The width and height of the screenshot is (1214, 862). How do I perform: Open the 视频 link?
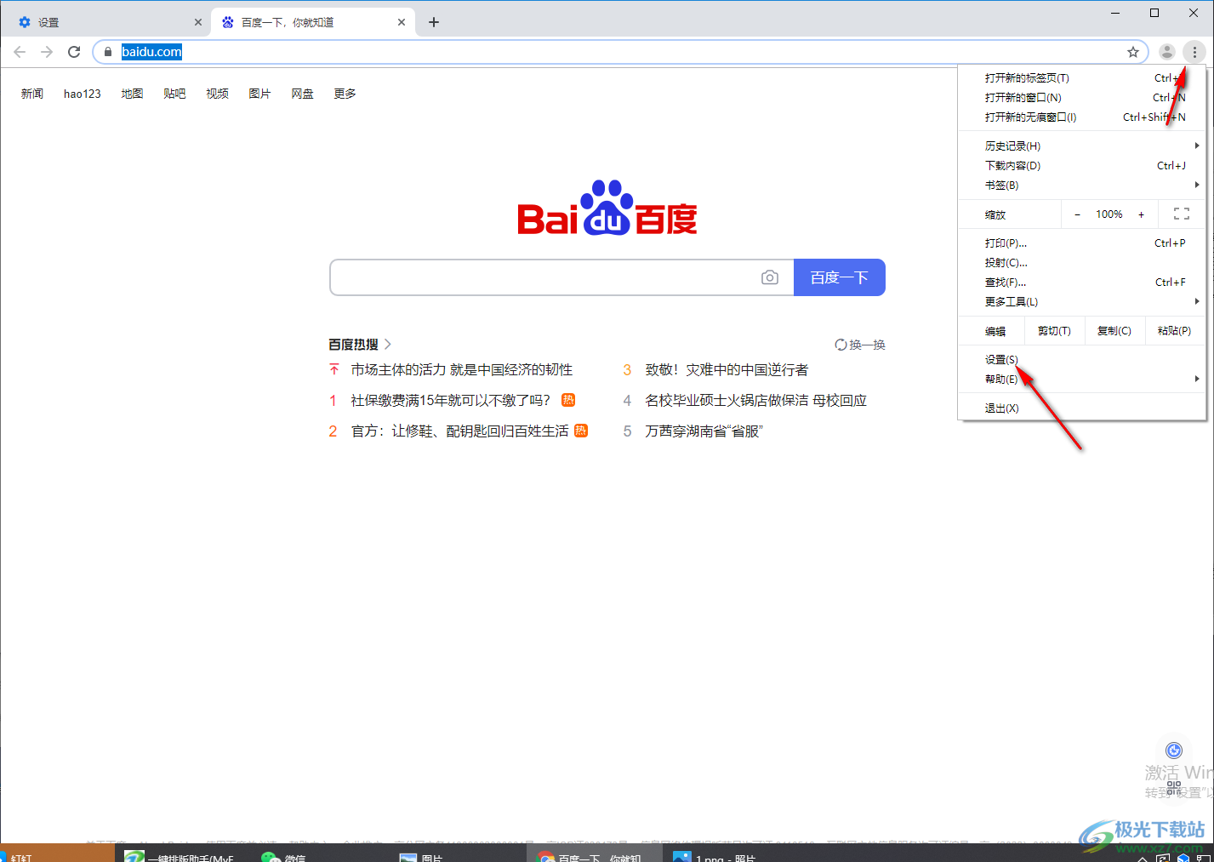tap(217, 94)
